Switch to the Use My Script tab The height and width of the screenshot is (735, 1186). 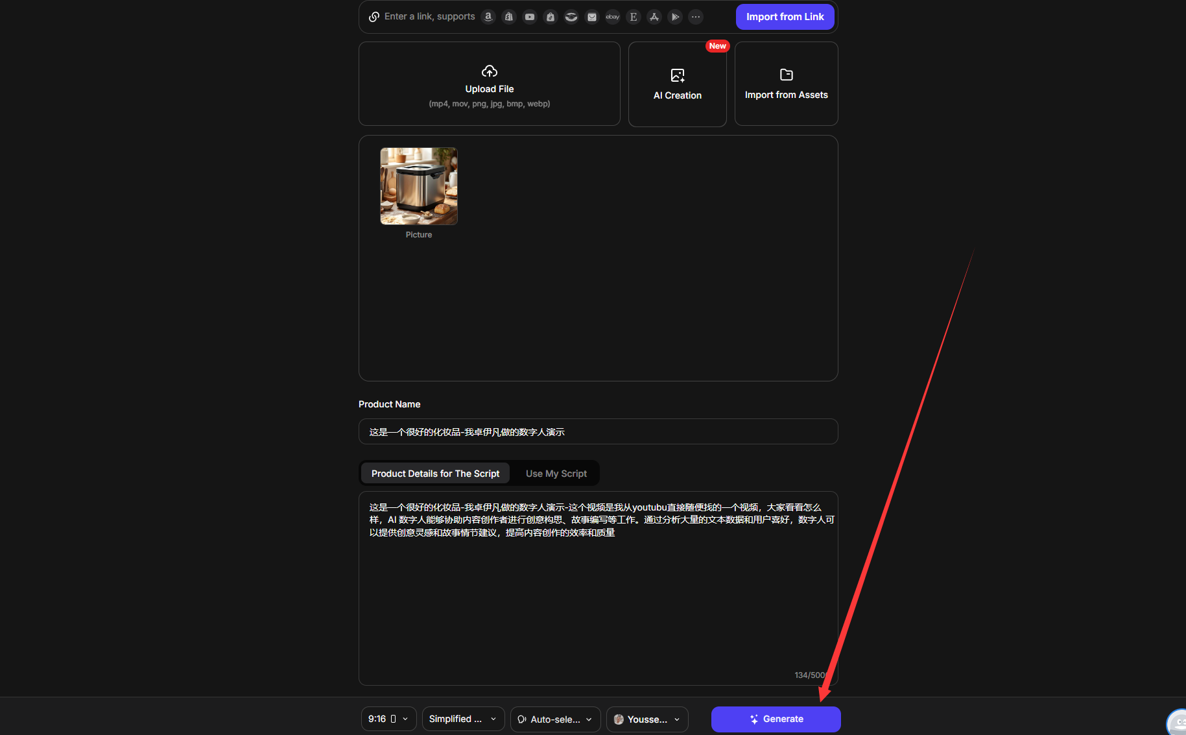pyautogui.click(x=556, y=474)
